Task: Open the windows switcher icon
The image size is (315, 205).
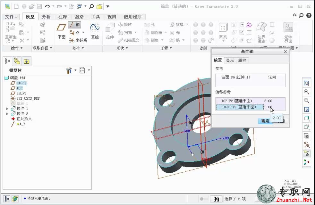Action: [x=79, y=6]
